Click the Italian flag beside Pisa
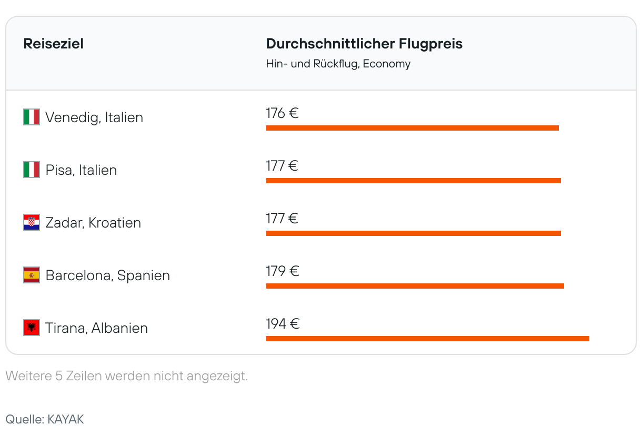The image size is (642, 434). point(32,170)
